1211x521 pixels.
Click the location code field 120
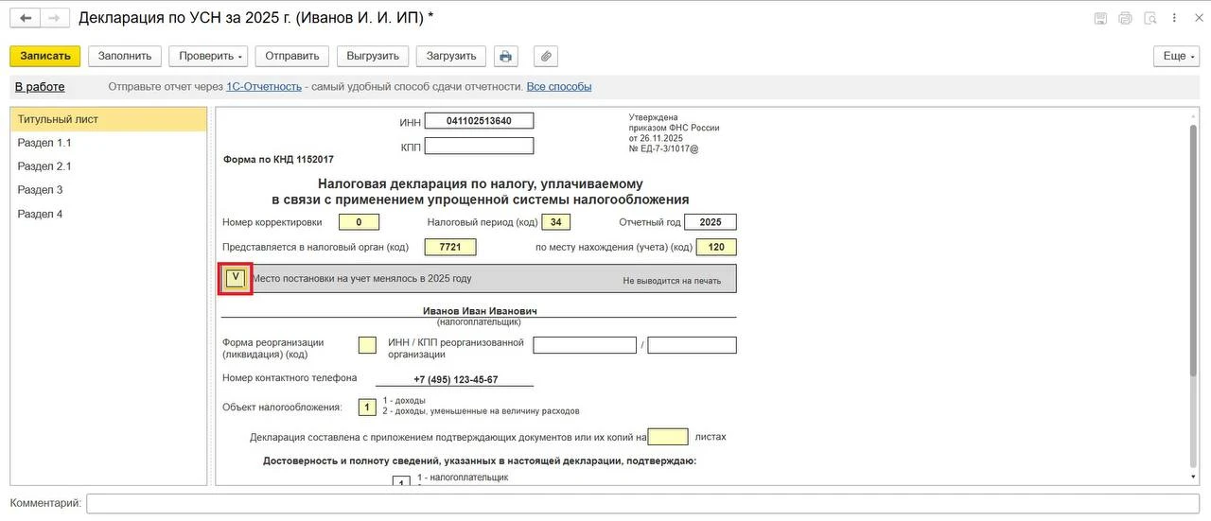(x=716, y=247)
